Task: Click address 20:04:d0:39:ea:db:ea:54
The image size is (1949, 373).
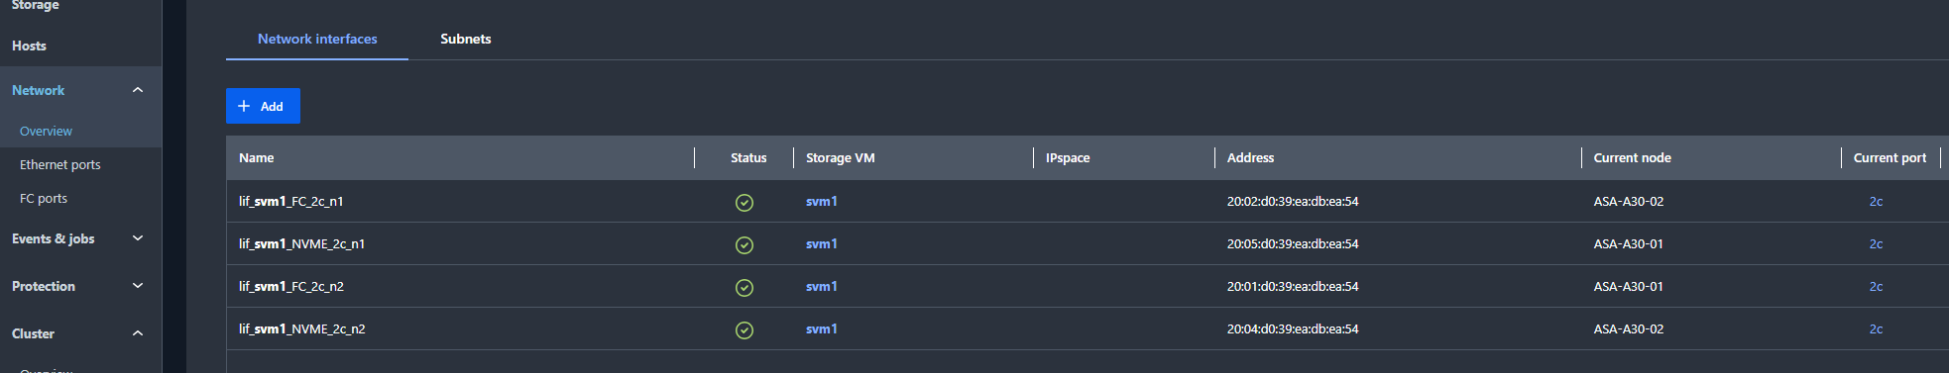Action: point(1293,328)
